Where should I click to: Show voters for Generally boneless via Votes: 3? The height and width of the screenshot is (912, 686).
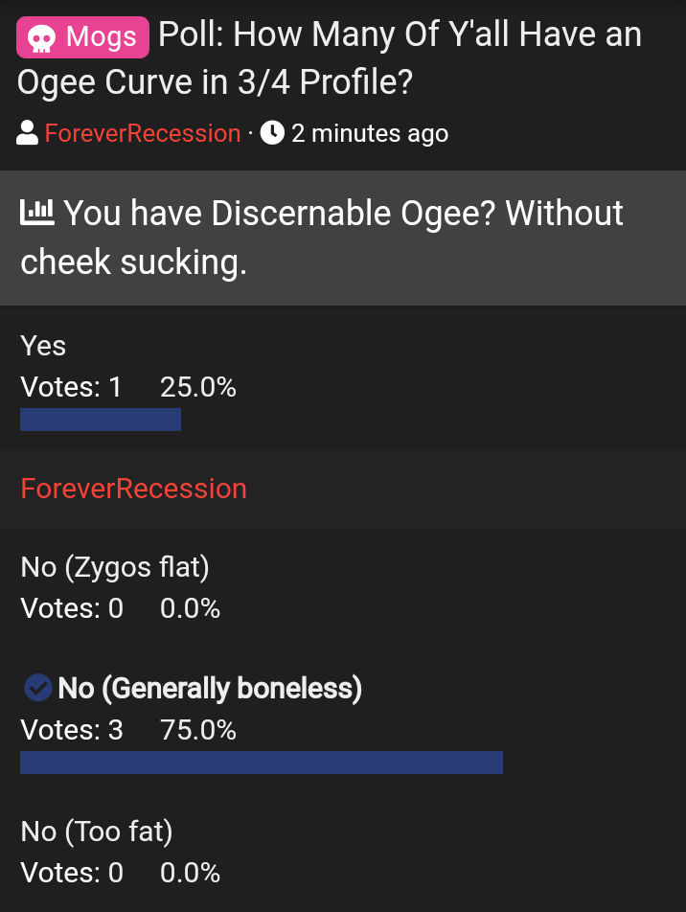[x=72, y=730]
